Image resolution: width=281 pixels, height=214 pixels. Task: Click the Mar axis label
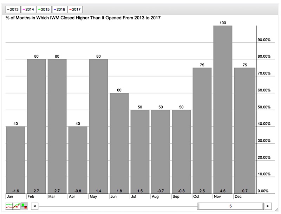pyautogui.click(x=52, y=197)
